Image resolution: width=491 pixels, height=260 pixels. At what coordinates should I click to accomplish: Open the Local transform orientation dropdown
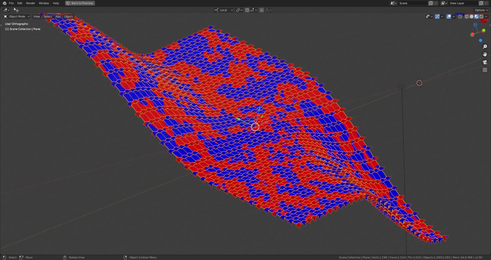(224, 10)
